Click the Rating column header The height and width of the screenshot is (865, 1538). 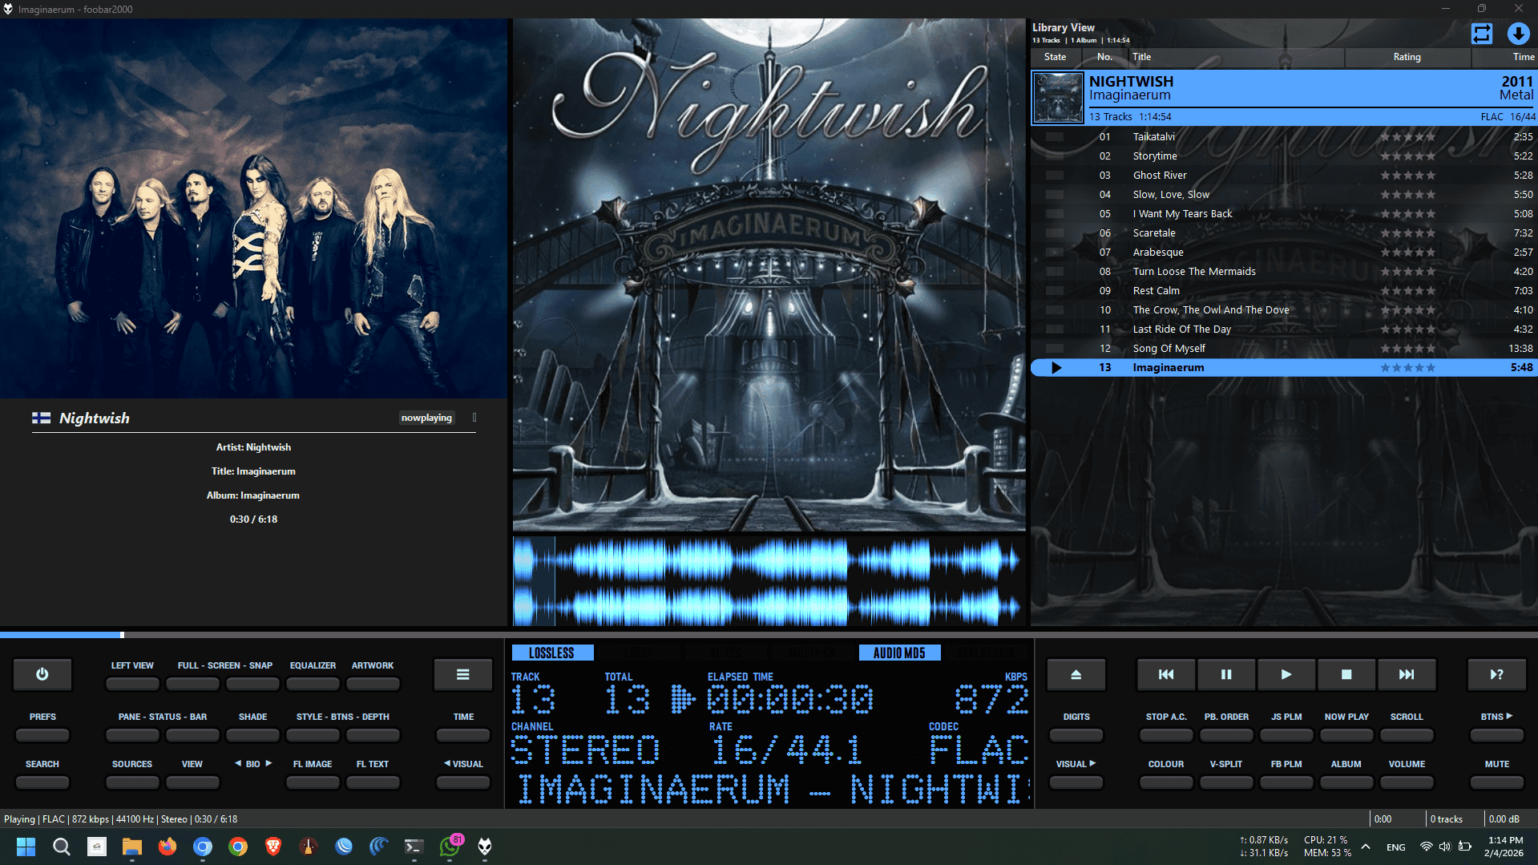pyautogui.click(x=1407, y=57)
